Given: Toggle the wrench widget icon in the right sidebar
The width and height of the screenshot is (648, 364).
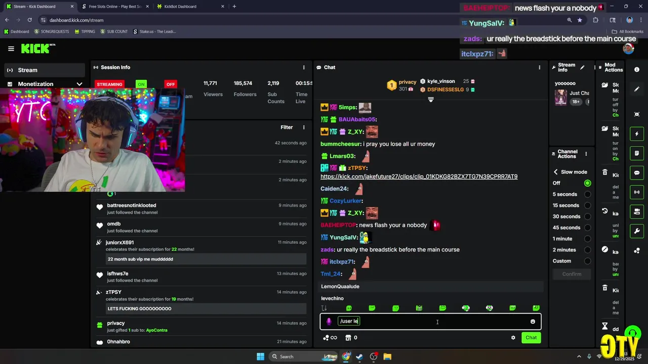Looking at the screenshot, I should tap(637, 231).
